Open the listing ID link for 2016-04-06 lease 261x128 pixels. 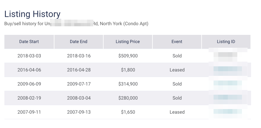228,69
